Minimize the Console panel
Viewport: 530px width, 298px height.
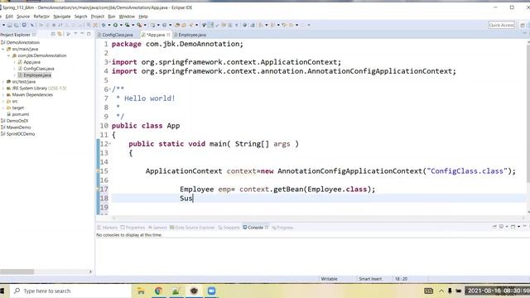(524, 226)
